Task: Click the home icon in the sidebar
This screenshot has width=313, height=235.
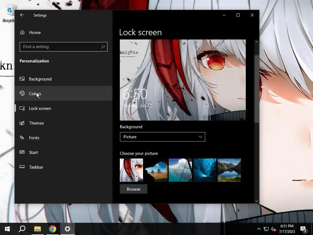Action: click(x=22, y=32)
